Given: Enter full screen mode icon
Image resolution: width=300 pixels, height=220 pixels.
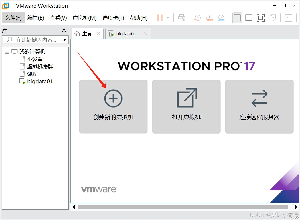Looking at the screenshot, I should tap(260, 18).
